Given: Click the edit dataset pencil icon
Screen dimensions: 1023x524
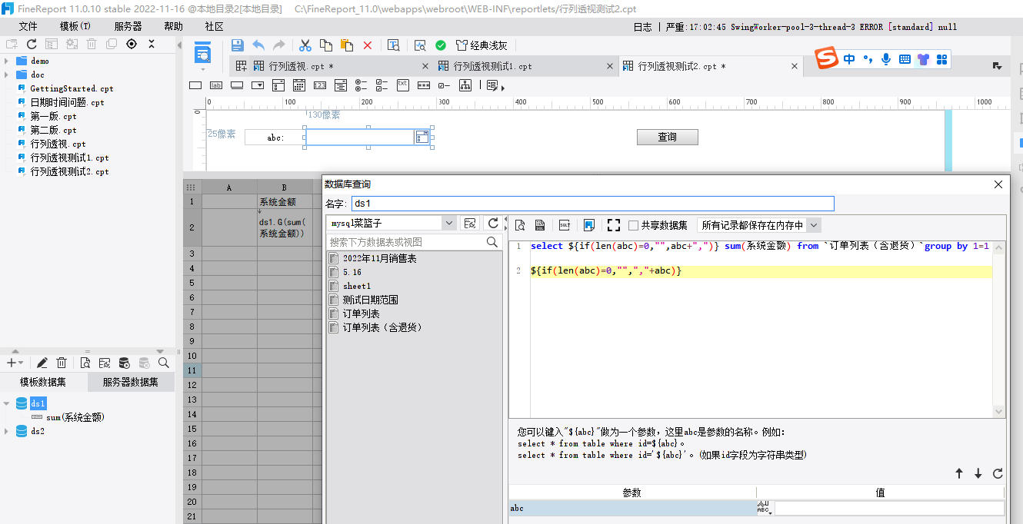Looking at the screenshot, I should pyautogui.click(x=42, y=363).
